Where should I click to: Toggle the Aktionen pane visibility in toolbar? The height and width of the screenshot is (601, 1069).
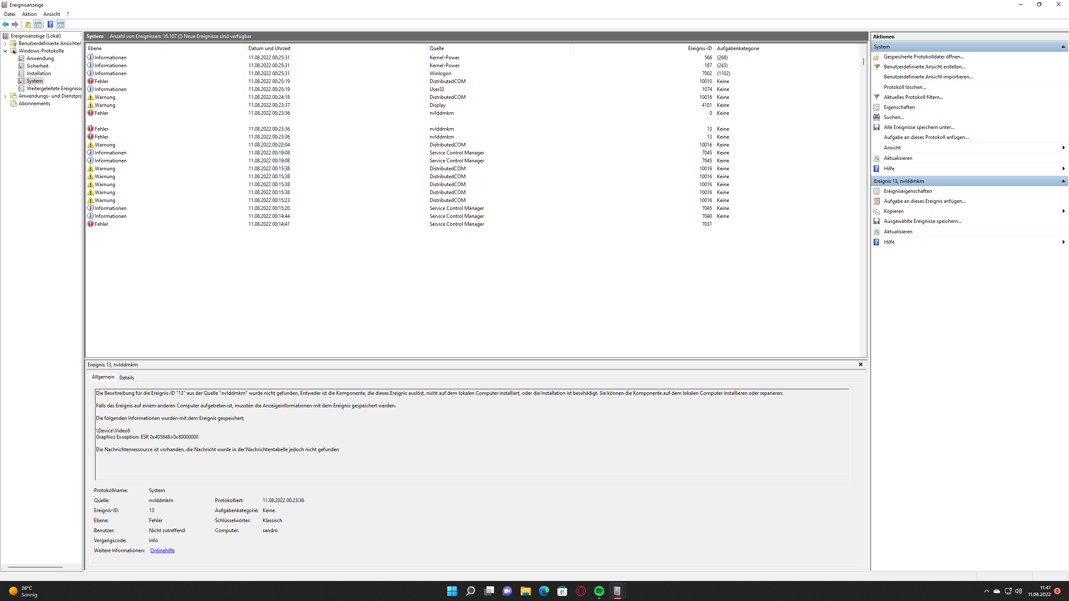click(x=61, y=24)
